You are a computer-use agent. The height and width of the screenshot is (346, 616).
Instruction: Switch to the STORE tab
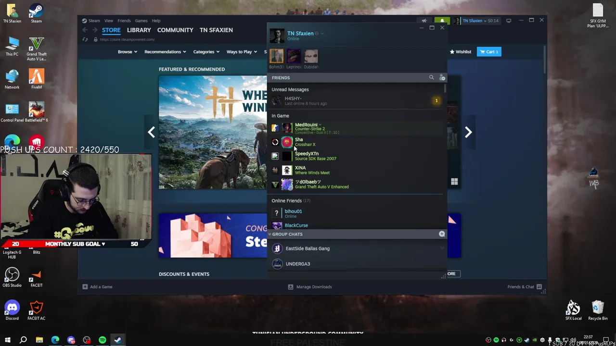coord(111,30)
